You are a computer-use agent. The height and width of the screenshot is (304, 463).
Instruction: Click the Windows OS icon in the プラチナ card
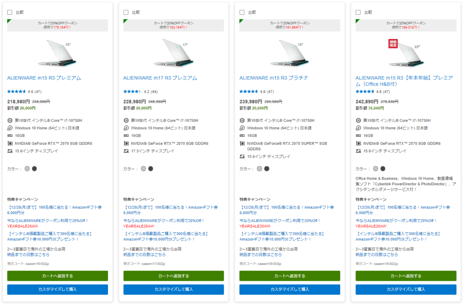click(242, 128)
